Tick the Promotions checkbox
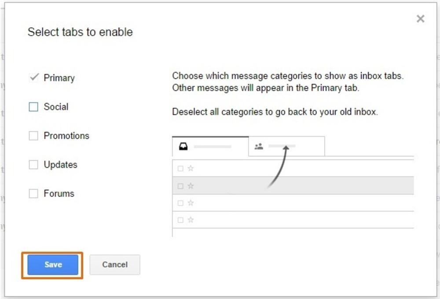The width and height of the screenshot is (440, 299). pos(33,136)
